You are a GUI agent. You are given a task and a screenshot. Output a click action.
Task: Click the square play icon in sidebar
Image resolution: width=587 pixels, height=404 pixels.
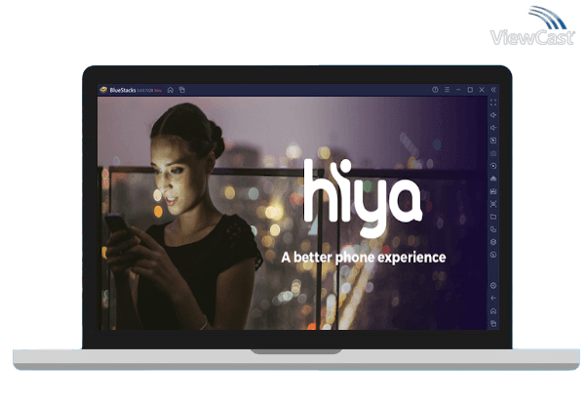[x=493, y=141]
